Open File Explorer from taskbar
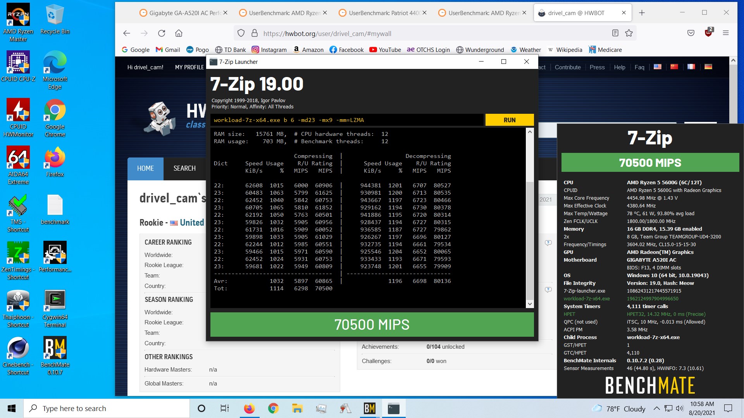Image resolution: width=744 pixels, height=418 pixels. (297, 408)
